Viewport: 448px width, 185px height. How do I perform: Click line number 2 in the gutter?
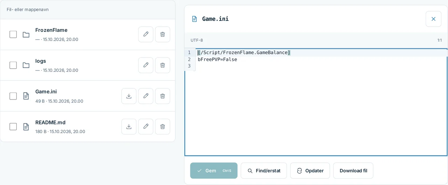[x=189, y=60]
